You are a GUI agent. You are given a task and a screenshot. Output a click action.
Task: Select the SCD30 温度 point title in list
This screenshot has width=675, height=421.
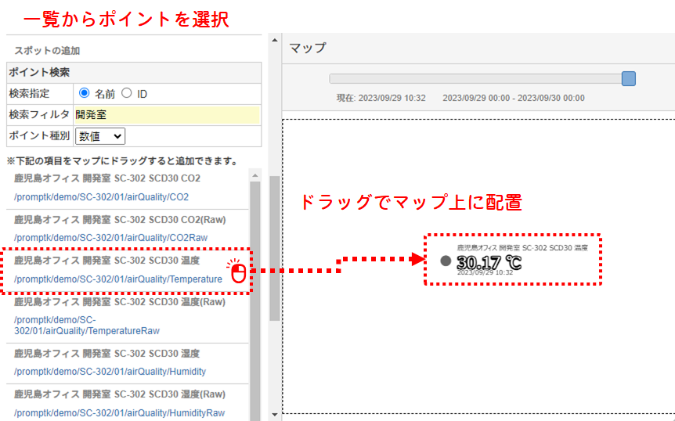tap(106, 260)
